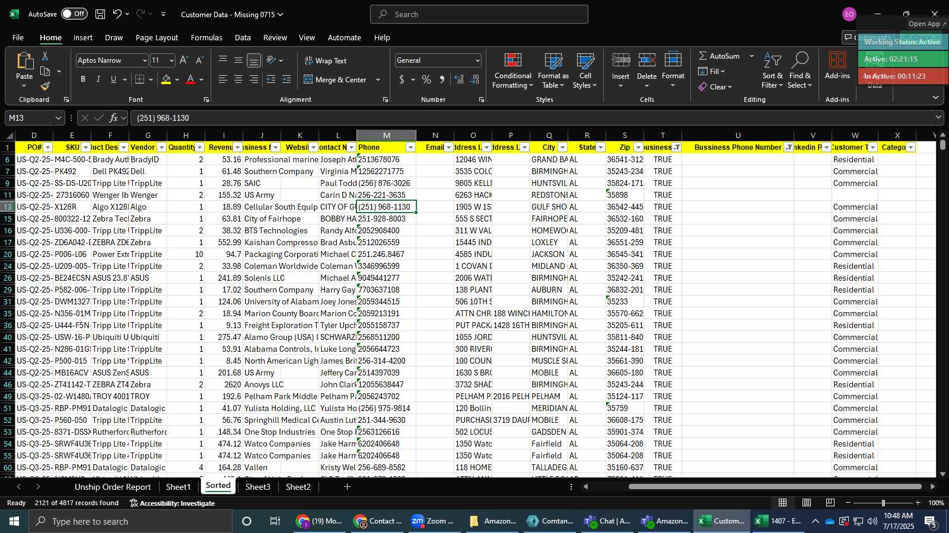Click the horizontal scrollbar thumb

(775, 487)
